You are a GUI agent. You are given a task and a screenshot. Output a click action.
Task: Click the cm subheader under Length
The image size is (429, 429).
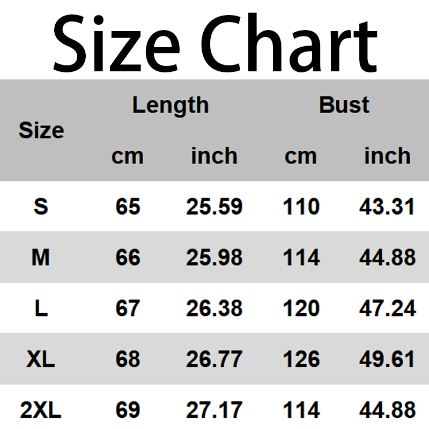128,156
